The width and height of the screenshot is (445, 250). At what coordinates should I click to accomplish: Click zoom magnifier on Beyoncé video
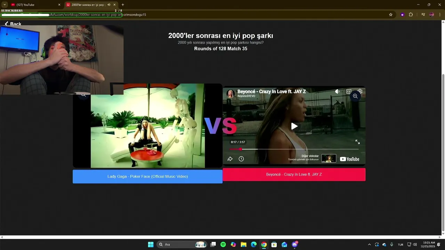(x=355, y=96)
